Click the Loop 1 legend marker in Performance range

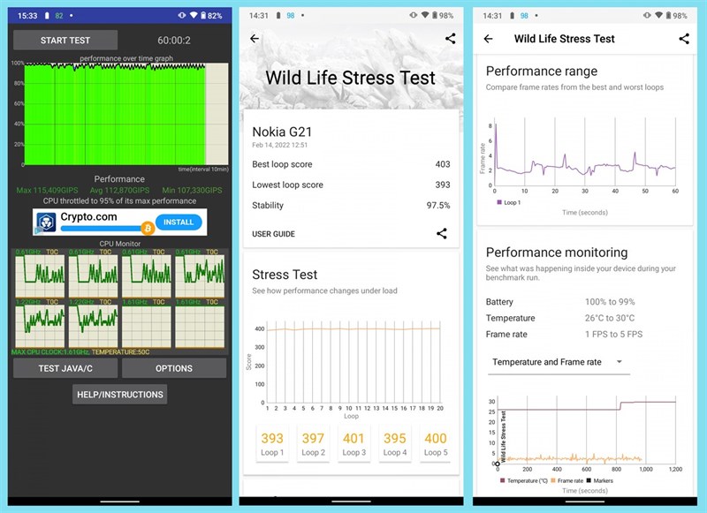[x=499, y=202]
